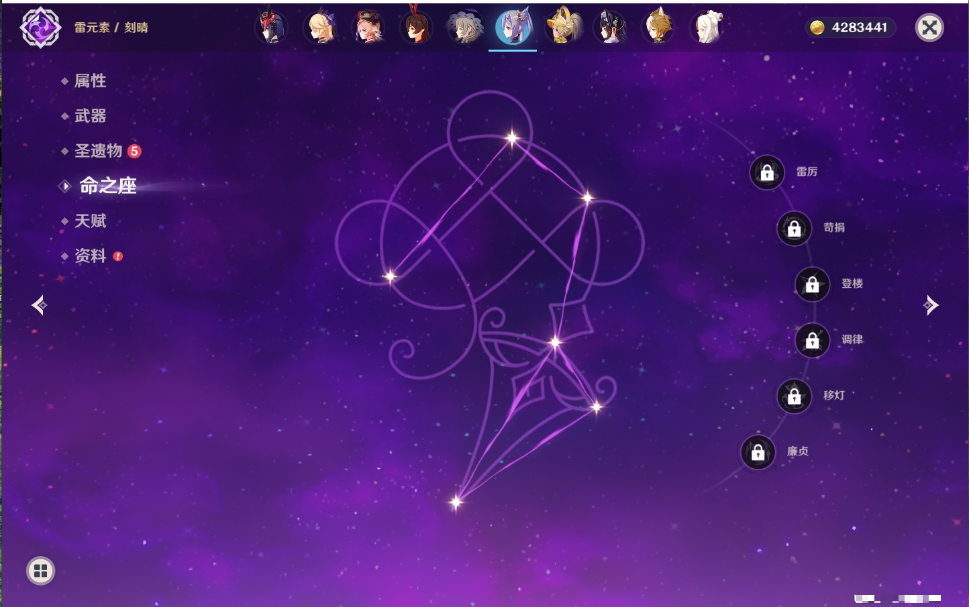The image size is (969, 607).
Task: Select the grey-haired avatar with dark lace hat
Action: (x=464, y=27)
